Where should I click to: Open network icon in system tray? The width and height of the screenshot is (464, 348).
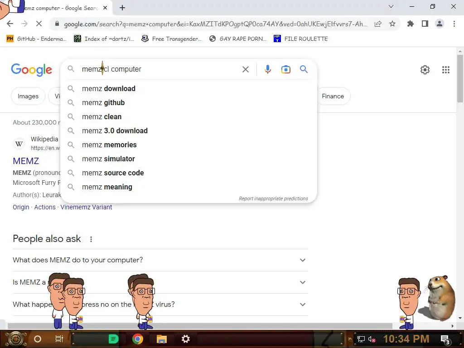point(361,339)
